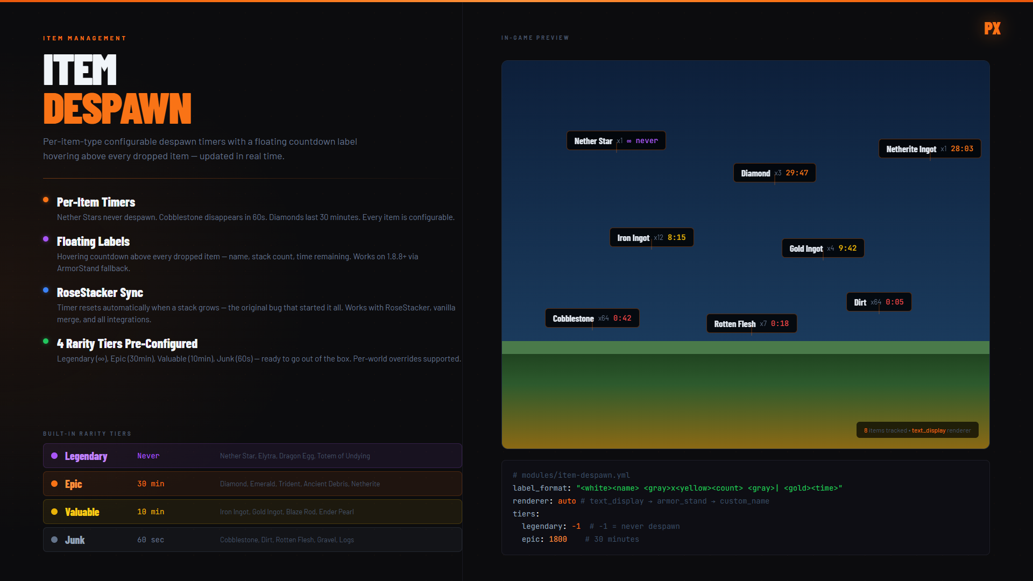Click the Legendary tier name
1033x581 pixels.
point(86,456)
